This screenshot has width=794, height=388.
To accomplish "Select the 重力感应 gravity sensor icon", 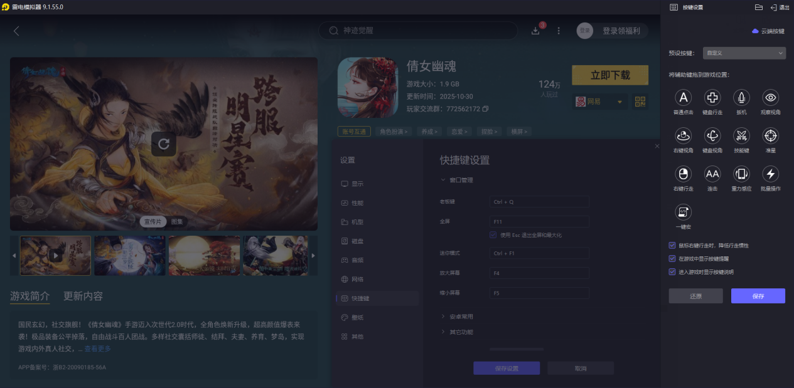I will click(741, 175).
